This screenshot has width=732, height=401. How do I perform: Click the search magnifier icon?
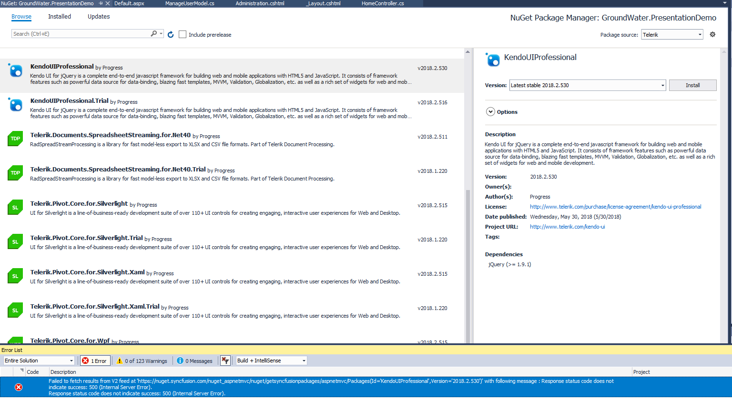point(153,34)
